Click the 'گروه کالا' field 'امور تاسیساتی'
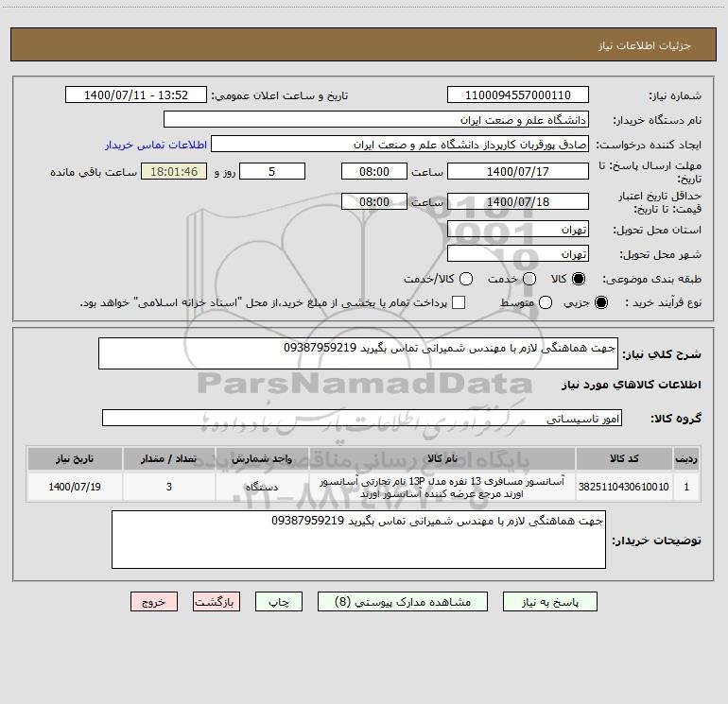This screenshot has height=704, width=728. click(362, 418)
